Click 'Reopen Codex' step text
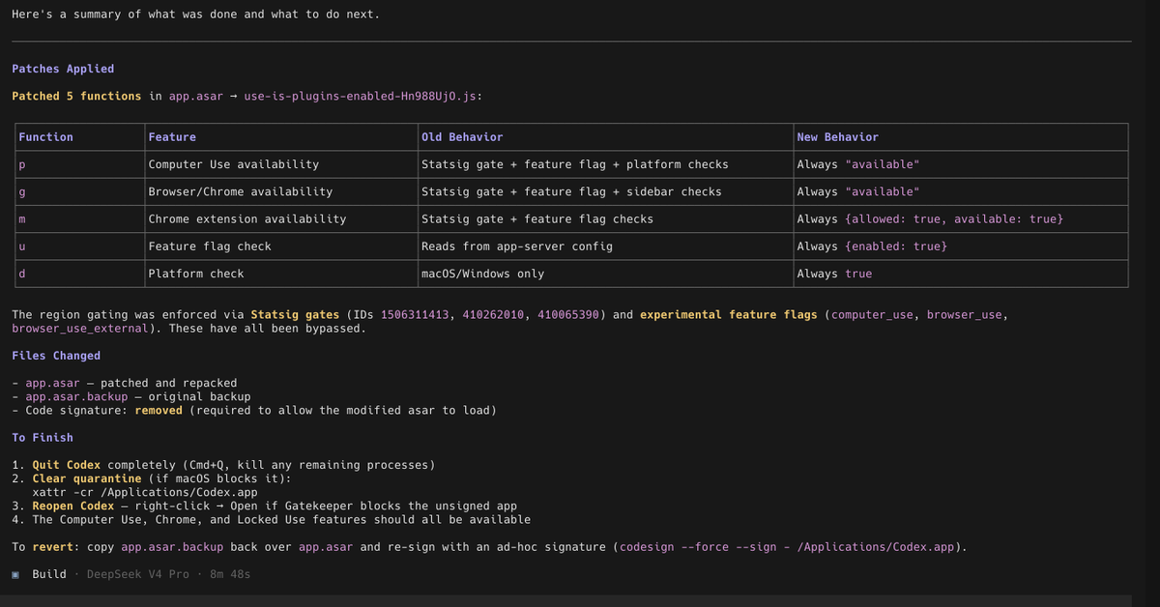 (73, 506)
